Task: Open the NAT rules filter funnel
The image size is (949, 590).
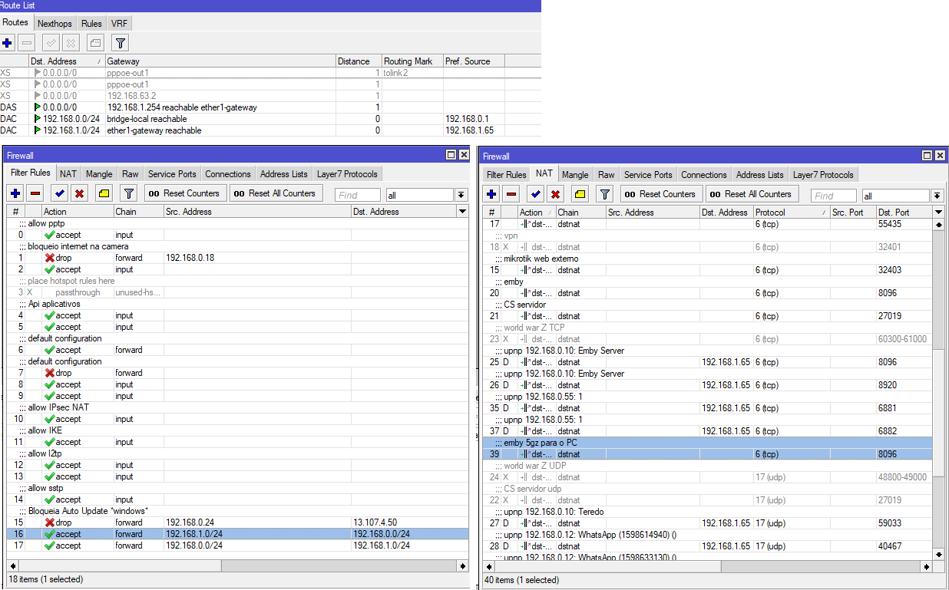Action: tap(604, 195)
